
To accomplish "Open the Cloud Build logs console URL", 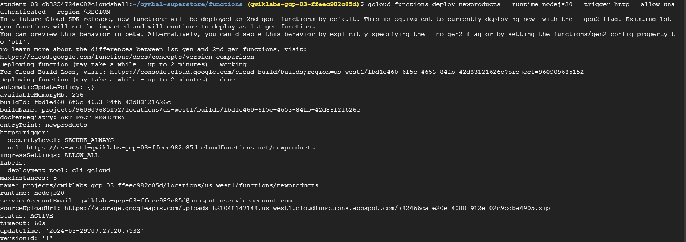I will pos(347,72).
